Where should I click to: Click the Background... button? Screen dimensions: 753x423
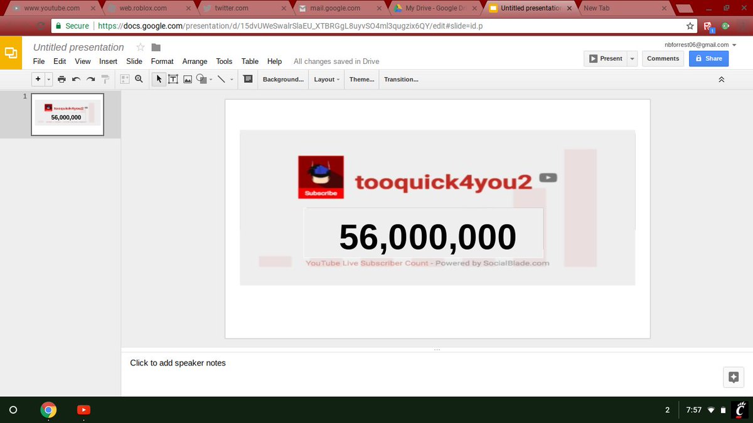pyautogui.click(x=283, y=80)
